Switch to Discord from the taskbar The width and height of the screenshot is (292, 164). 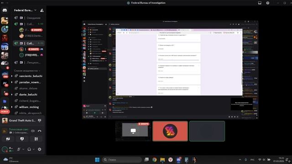178,160
